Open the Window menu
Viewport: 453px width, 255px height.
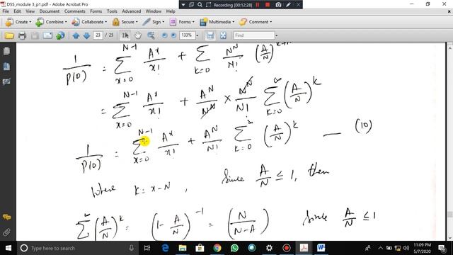[154, 11]
